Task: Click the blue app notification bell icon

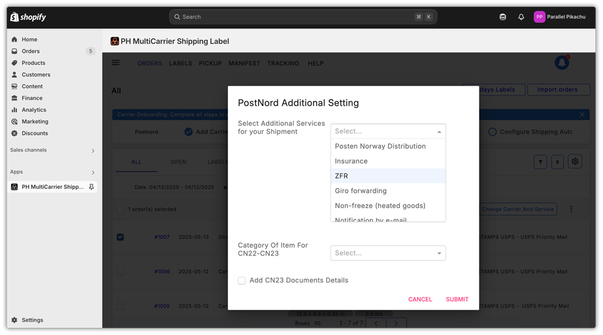Action: coord(562,63)
